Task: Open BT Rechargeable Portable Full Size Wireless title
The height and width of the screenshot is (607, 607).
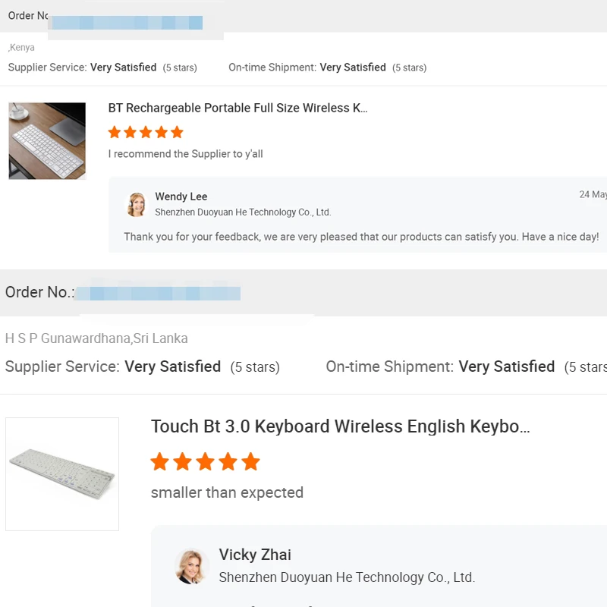Action: click(x=237, y=108)
